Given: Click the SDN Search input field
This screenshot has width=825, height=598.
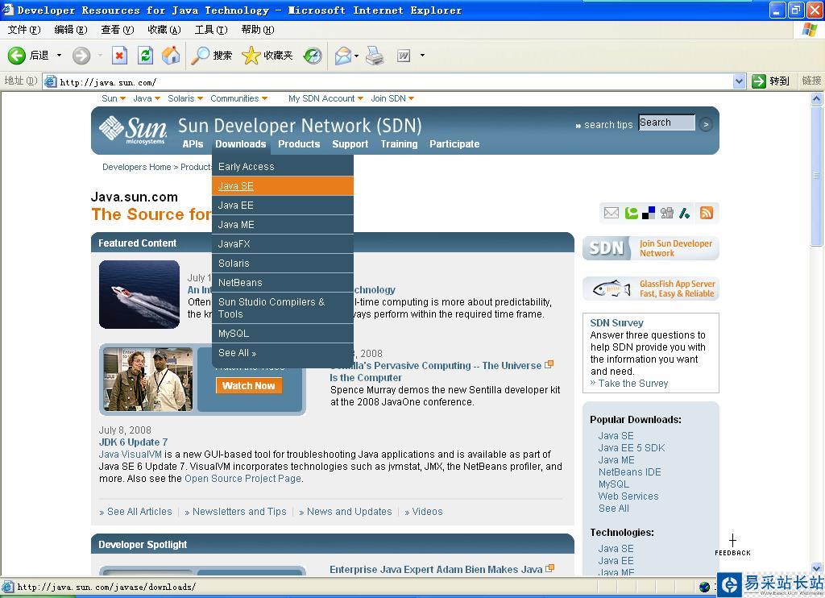Looking at the screenshot, I should pyautogui.click(x=666, y=123).
